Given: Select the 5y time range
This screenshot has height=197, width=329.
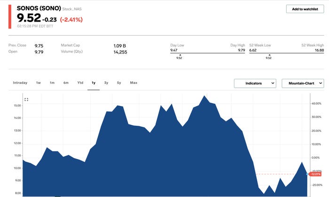Looking at the screenshot, I should click(119, 83).
